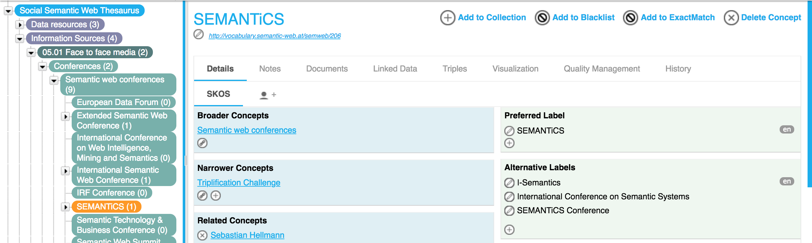Add a new alternative label
The height and width of the screenshot is (243, 812).
(509, 230)
